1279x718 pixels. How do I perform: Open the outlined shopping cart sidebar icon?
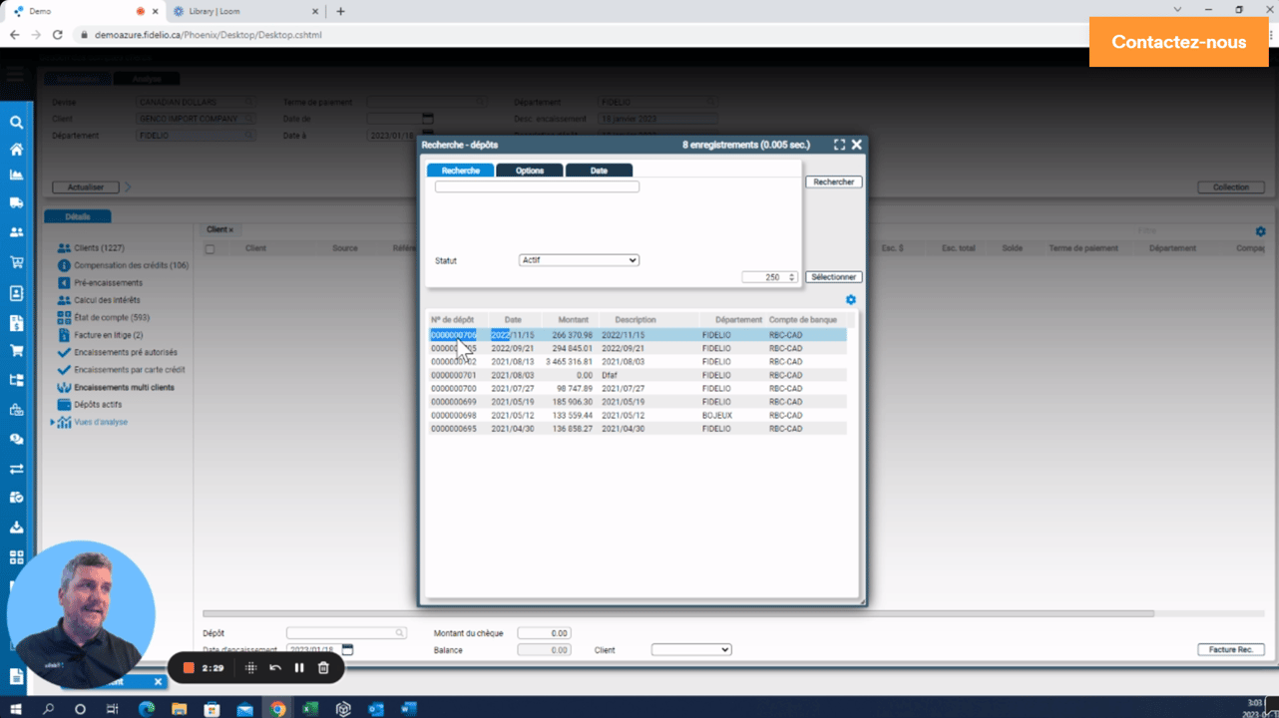[x=16, y=262]
